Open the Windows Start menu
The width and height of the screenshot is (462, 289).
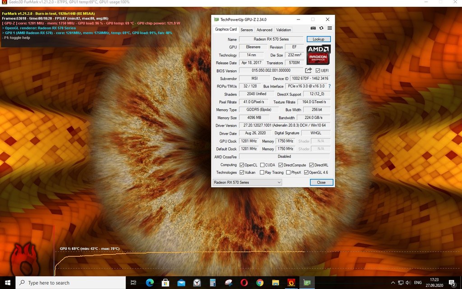point(8,283)
